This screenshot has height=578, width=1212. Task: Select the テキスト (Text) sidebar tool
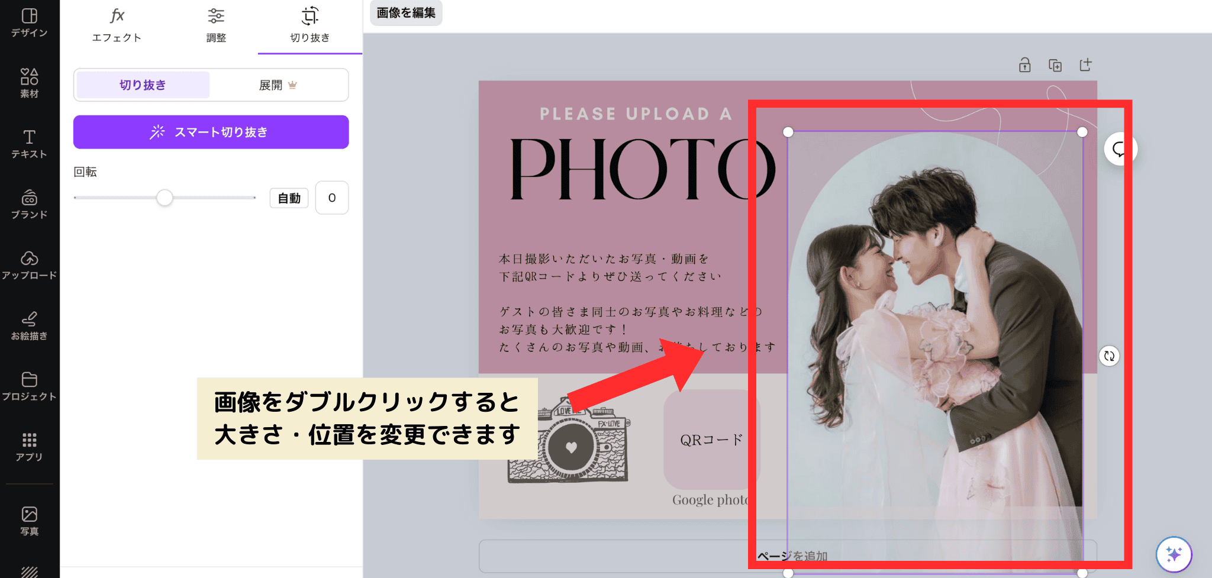click(29, 144)
